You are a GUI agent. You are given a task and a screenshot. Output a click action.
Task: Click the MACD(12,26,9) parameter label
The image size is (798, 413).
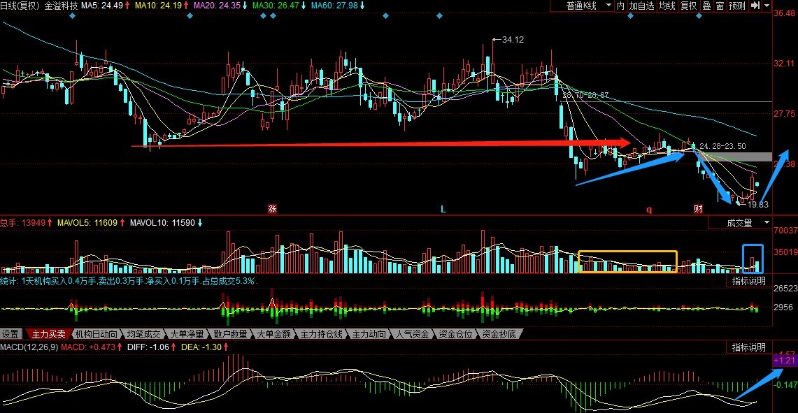(29, 347)
